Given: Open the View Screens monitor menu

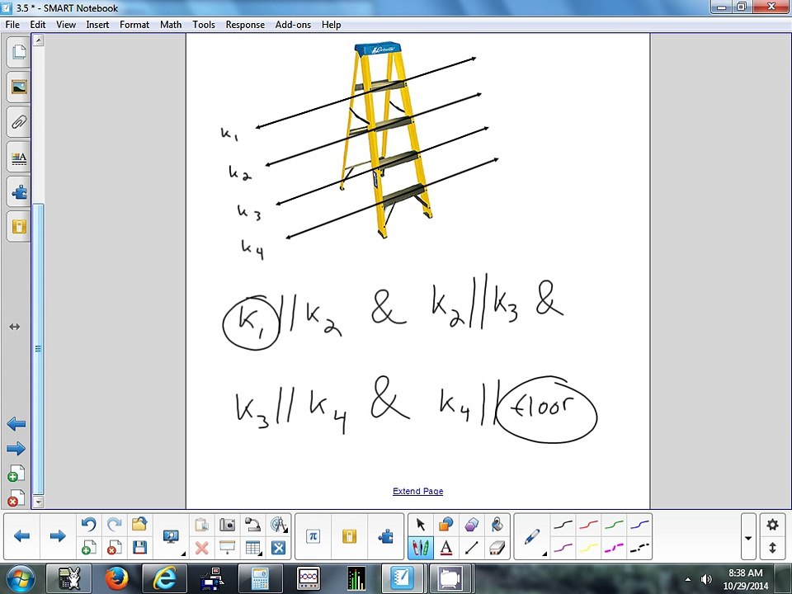Looking at the screenshot, I should click(172, 537).
